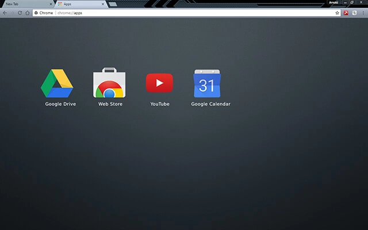Bookmark this page with the star

(338, 13)
